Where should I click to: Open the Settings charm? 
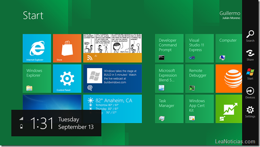(250, 112)
